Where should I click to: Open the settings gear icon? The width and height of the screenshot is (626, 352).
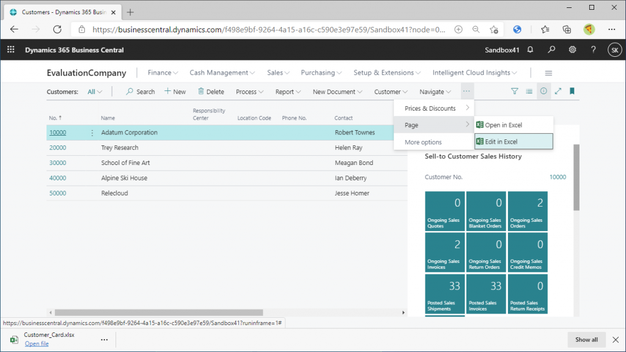tap(572, 50)
